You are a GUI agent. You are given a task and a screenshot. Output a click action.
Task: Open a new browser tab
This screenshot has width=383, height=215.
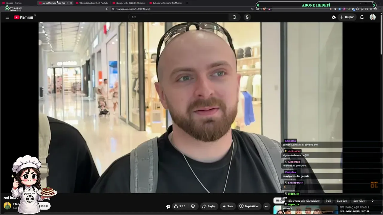(x=187, y=3)
